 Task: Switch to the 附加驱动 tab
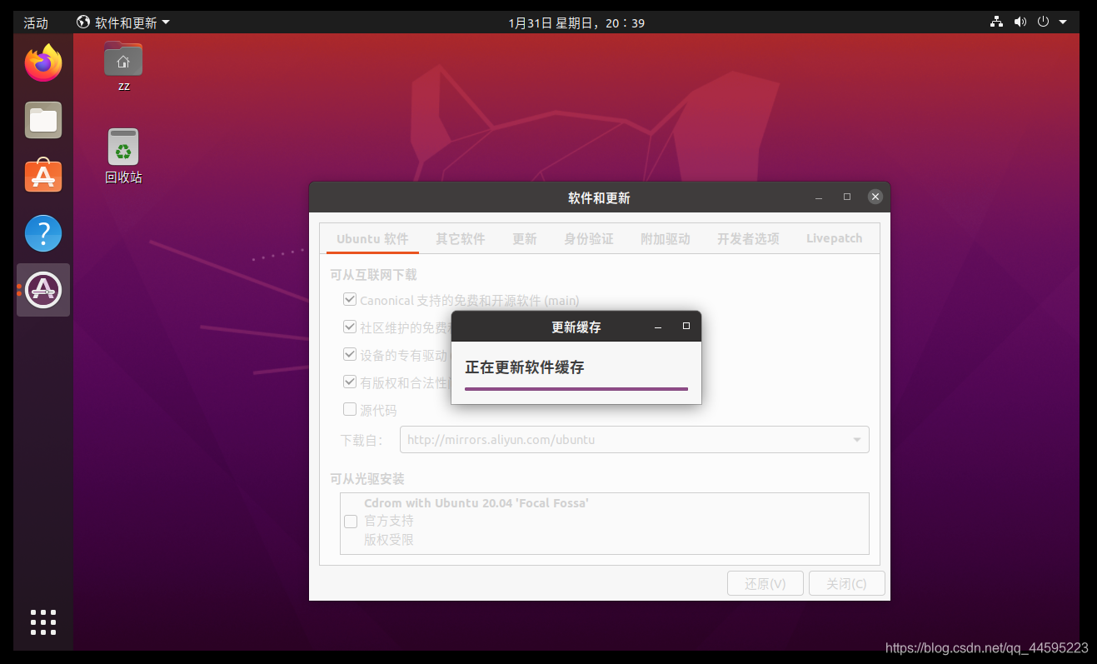(665, 239)
